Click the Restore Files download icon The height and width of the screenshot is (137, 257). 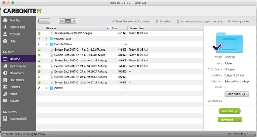point(5,27)
